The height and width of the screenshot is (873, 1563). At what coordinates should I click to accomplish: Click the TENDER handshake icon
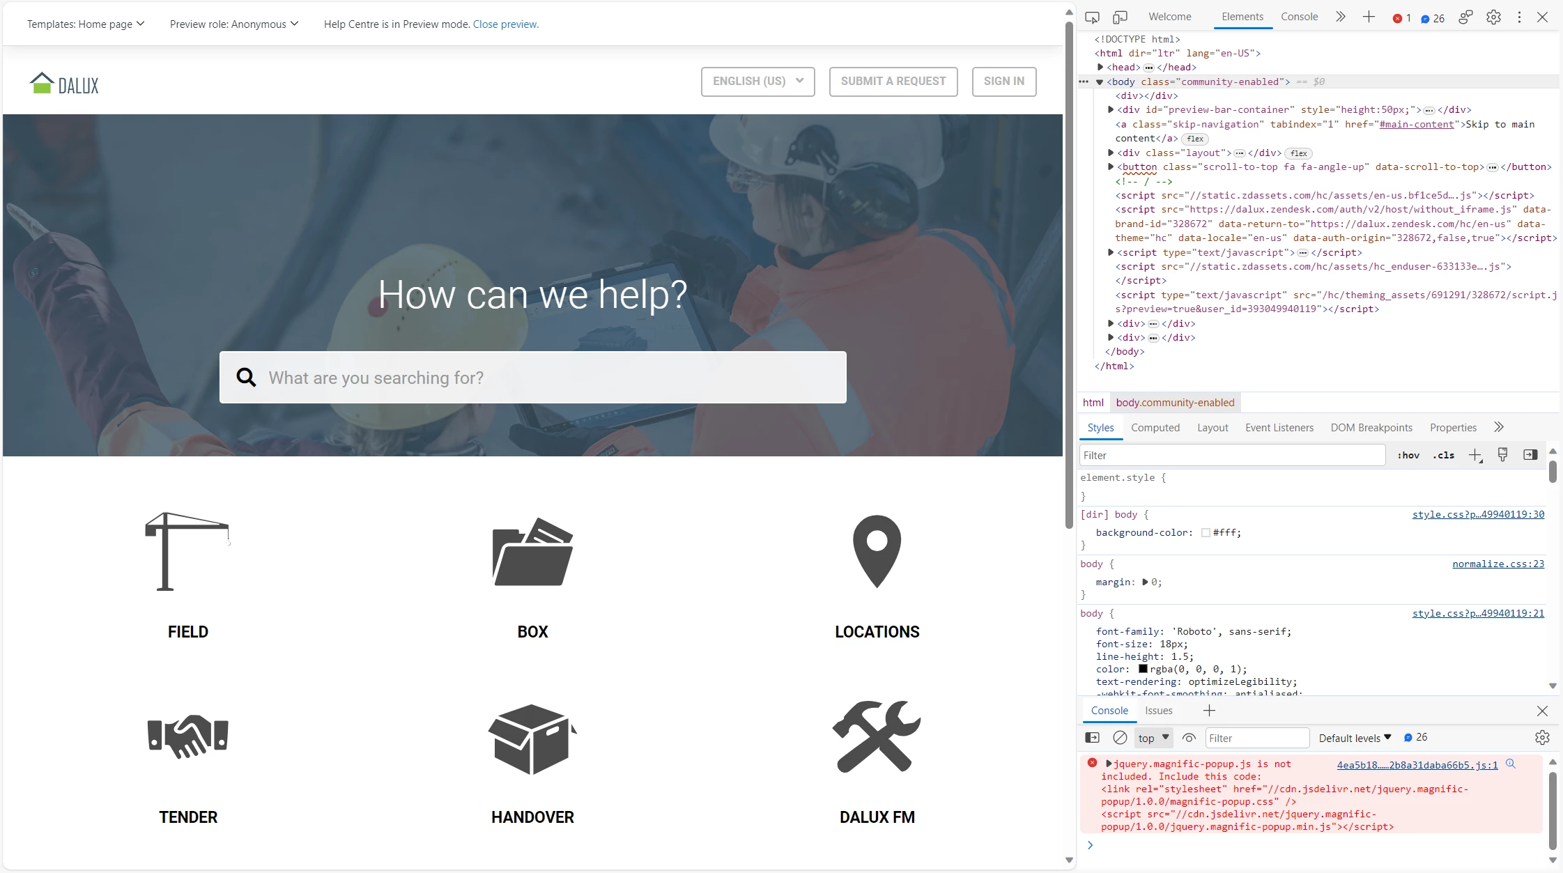point(187,736)
